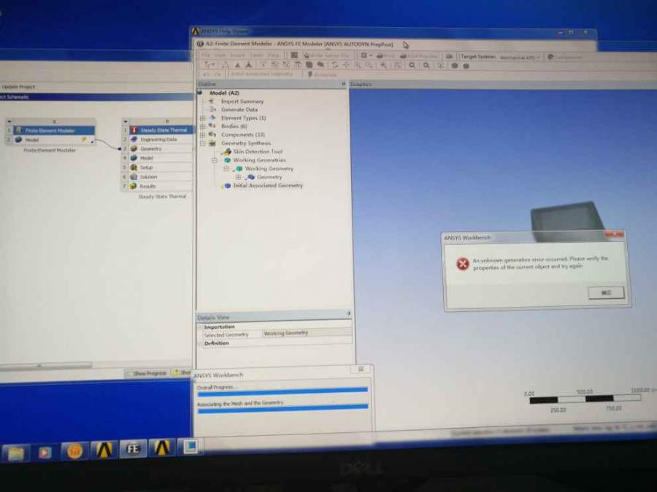The image size is (657, 492).
Task: Click the orange round taskbar icon
Action: point(74,451)
